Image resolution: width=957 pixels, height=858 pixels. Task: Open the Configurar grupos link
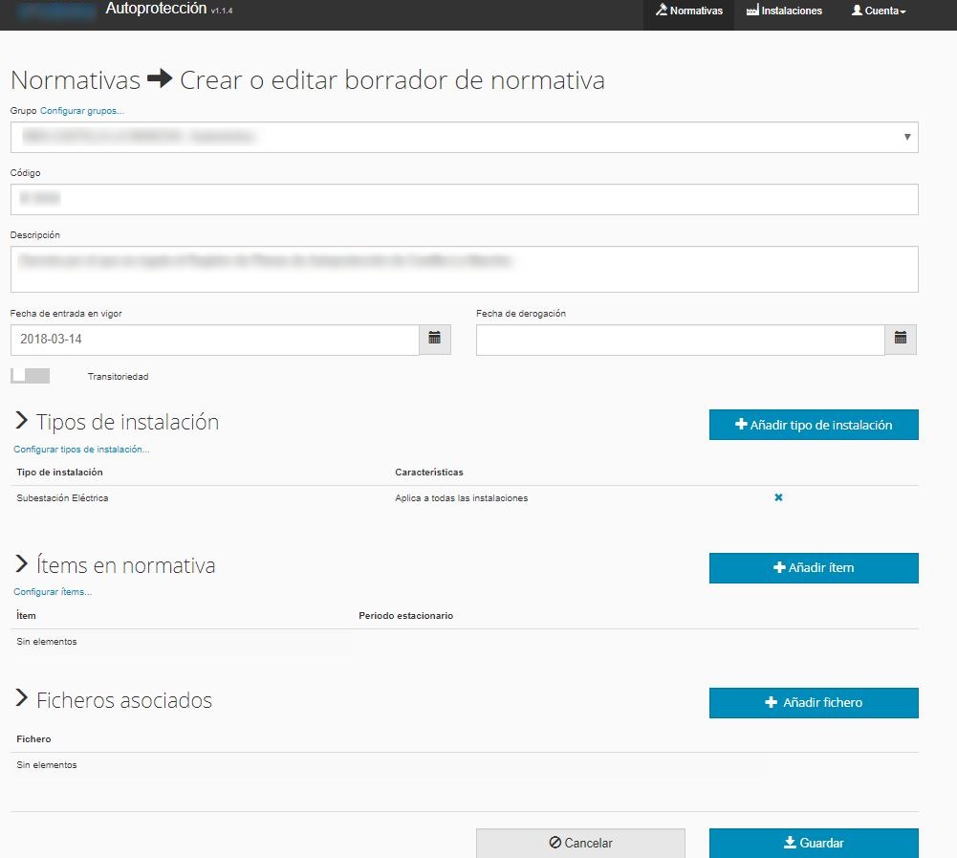click(x=82, y=111)
